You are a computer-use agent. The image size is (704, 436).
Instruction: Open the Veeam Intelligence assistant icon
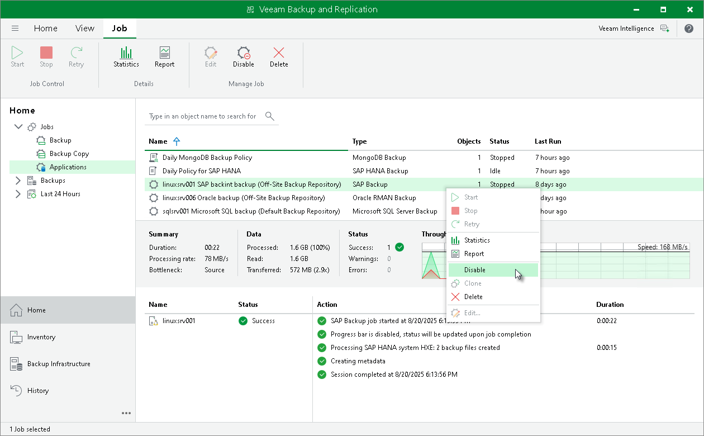click(664, 29)
